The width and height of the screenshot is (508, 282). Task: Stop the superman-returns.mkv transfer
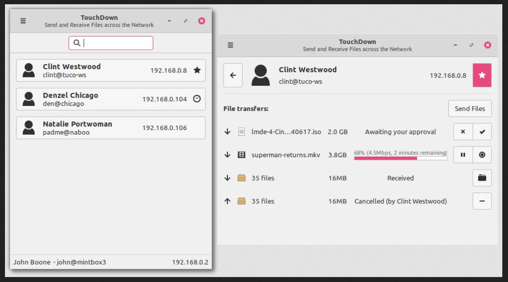(482, 155)
